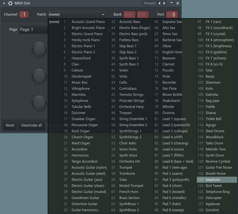238x214 pixels.
Task: Click the Deactivate all button
Action: pos(31,125)
